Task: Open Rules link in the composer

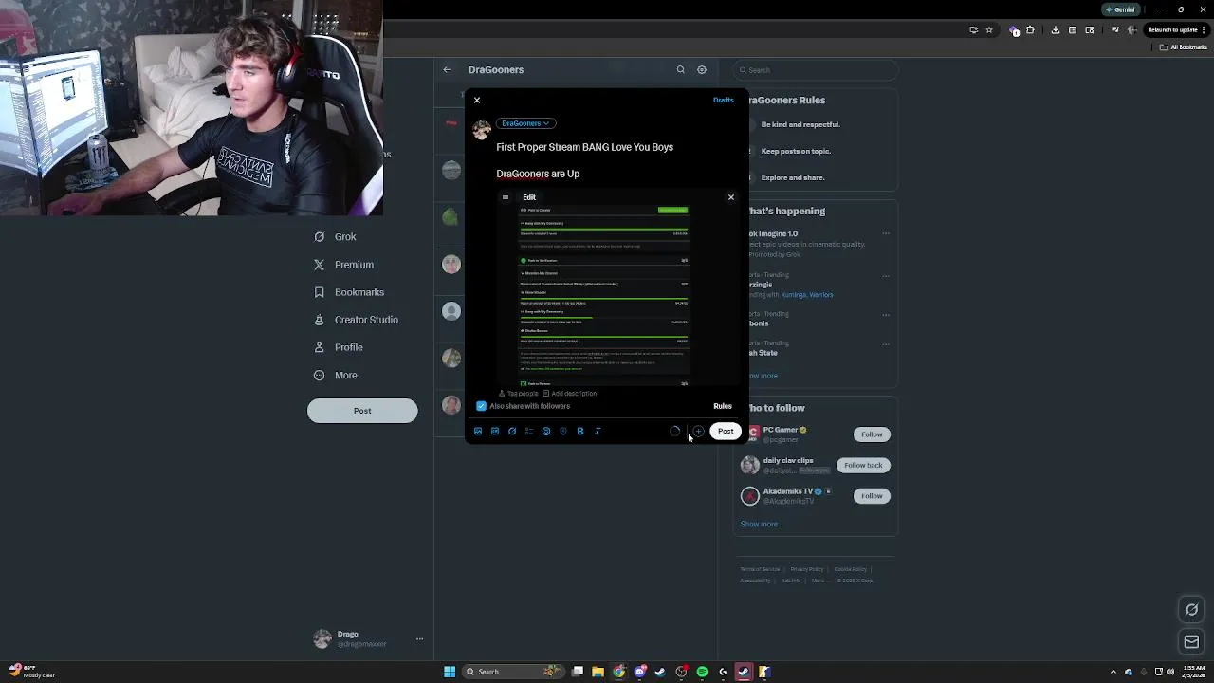Action: (723, 406)
